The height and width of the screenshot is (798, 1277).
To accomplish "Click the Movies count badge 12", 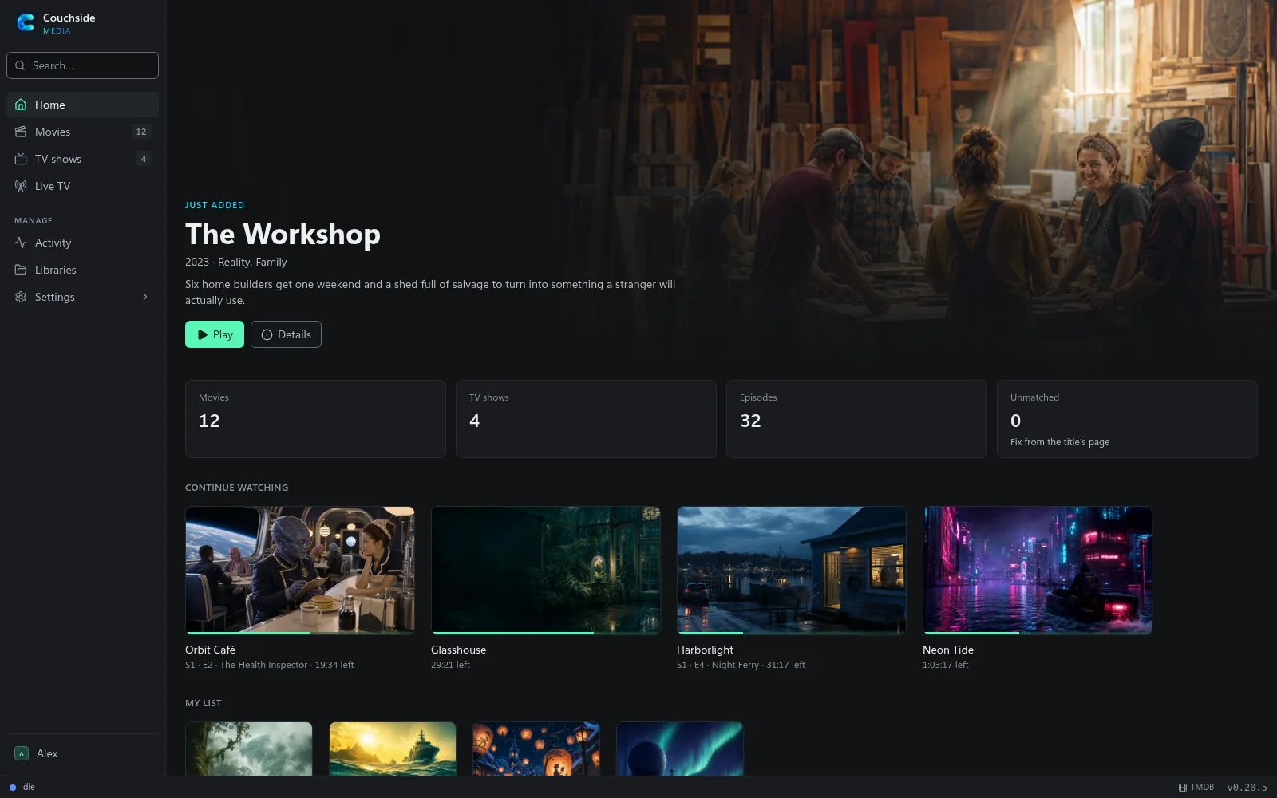I will pos(141,132).
